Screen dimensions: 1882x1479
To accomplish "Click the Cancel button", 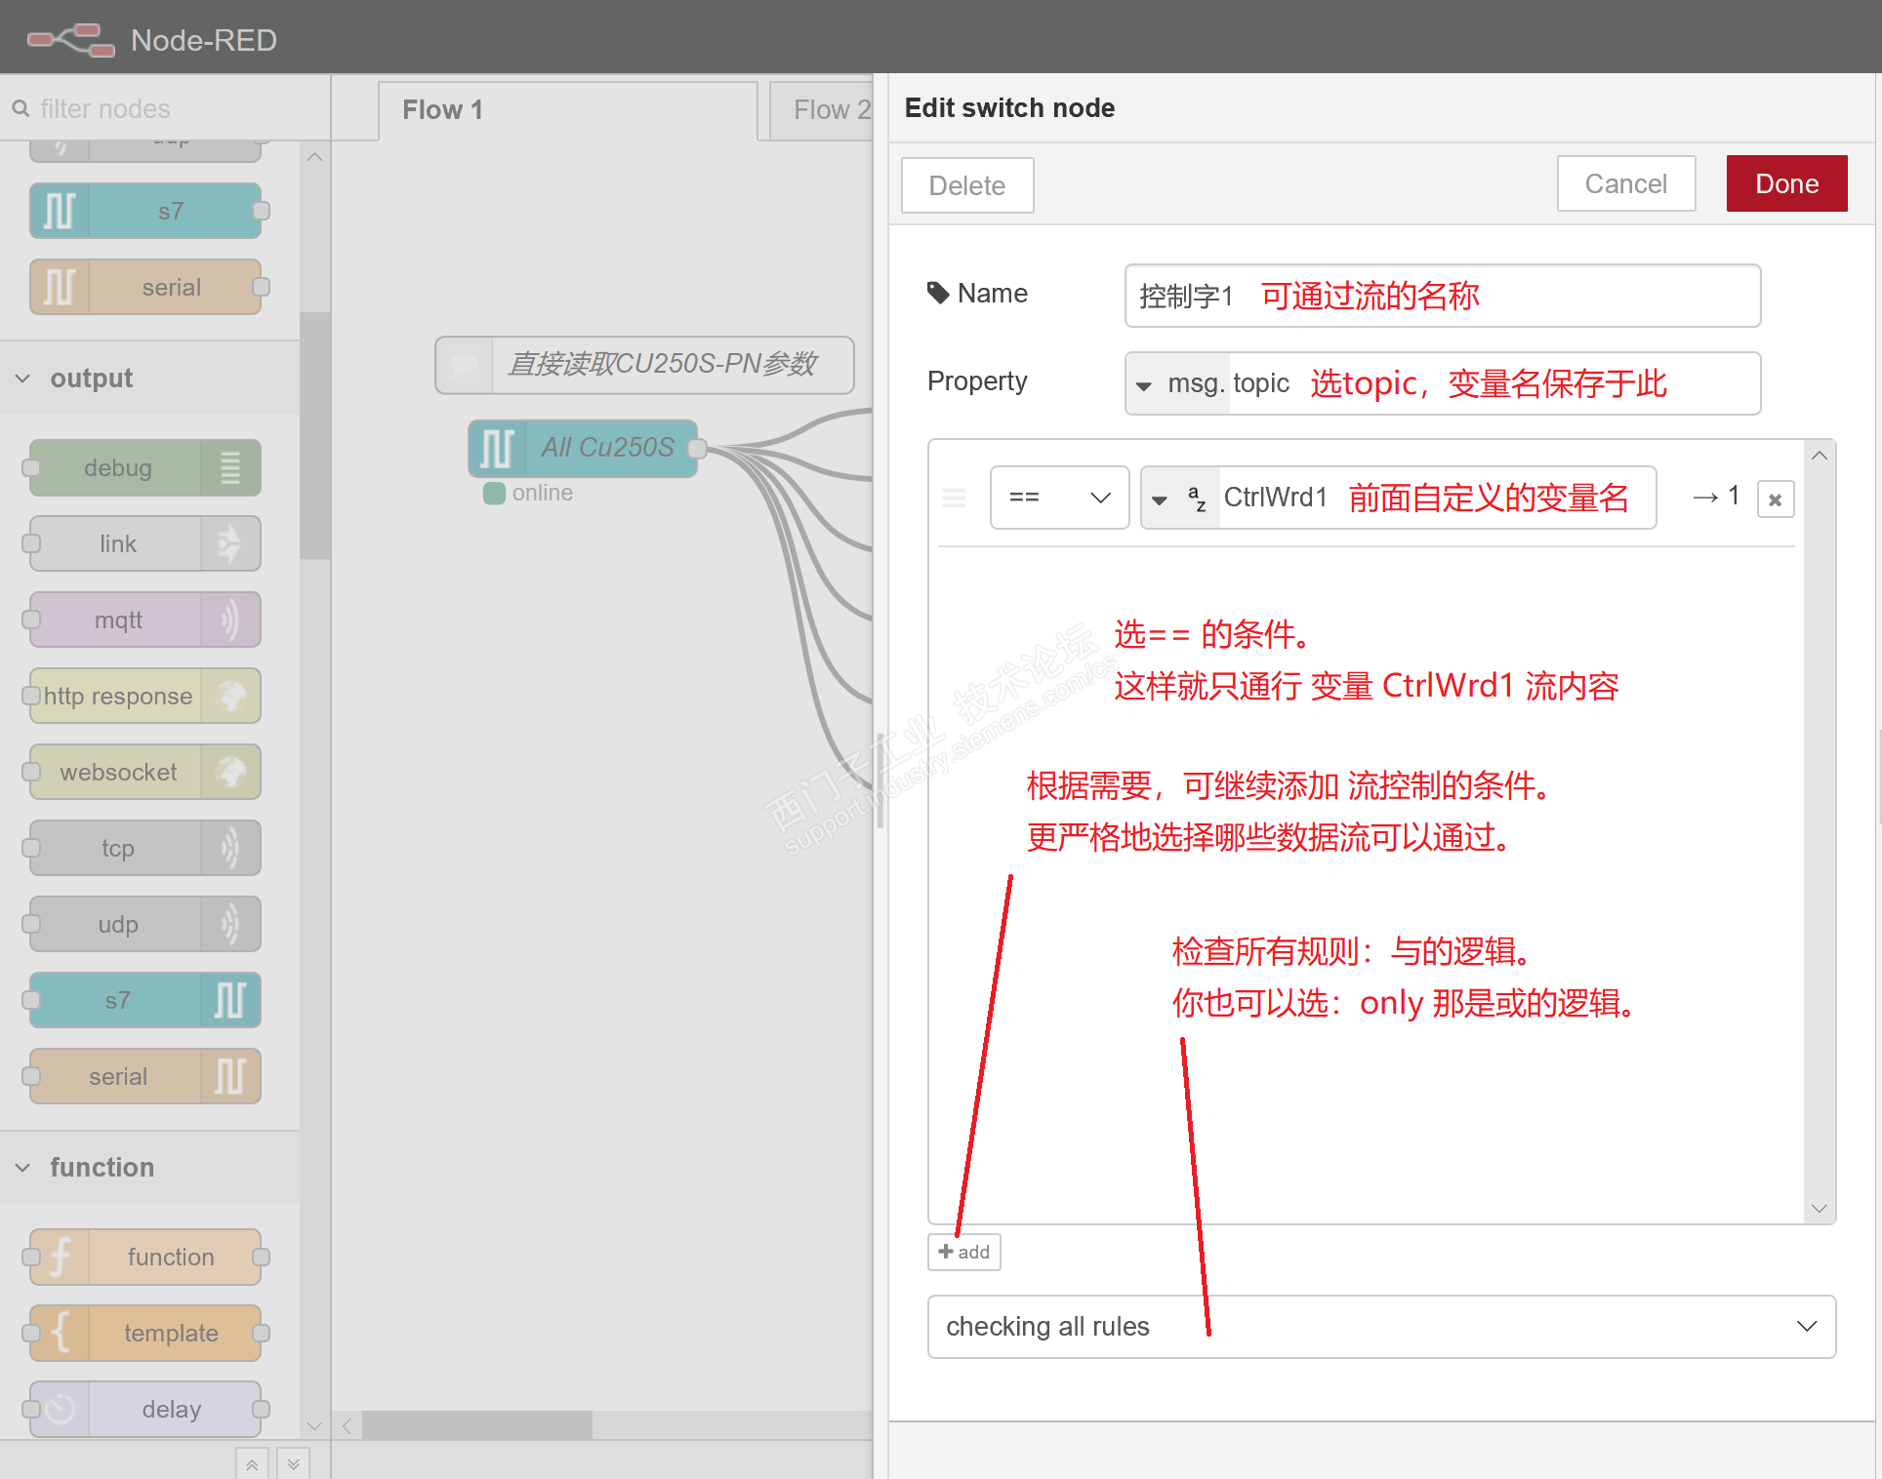I will point(1625,183).
